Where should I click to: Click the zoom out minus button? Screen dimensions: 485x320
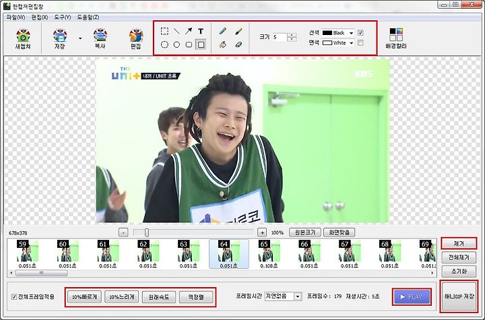click(123, 232)
